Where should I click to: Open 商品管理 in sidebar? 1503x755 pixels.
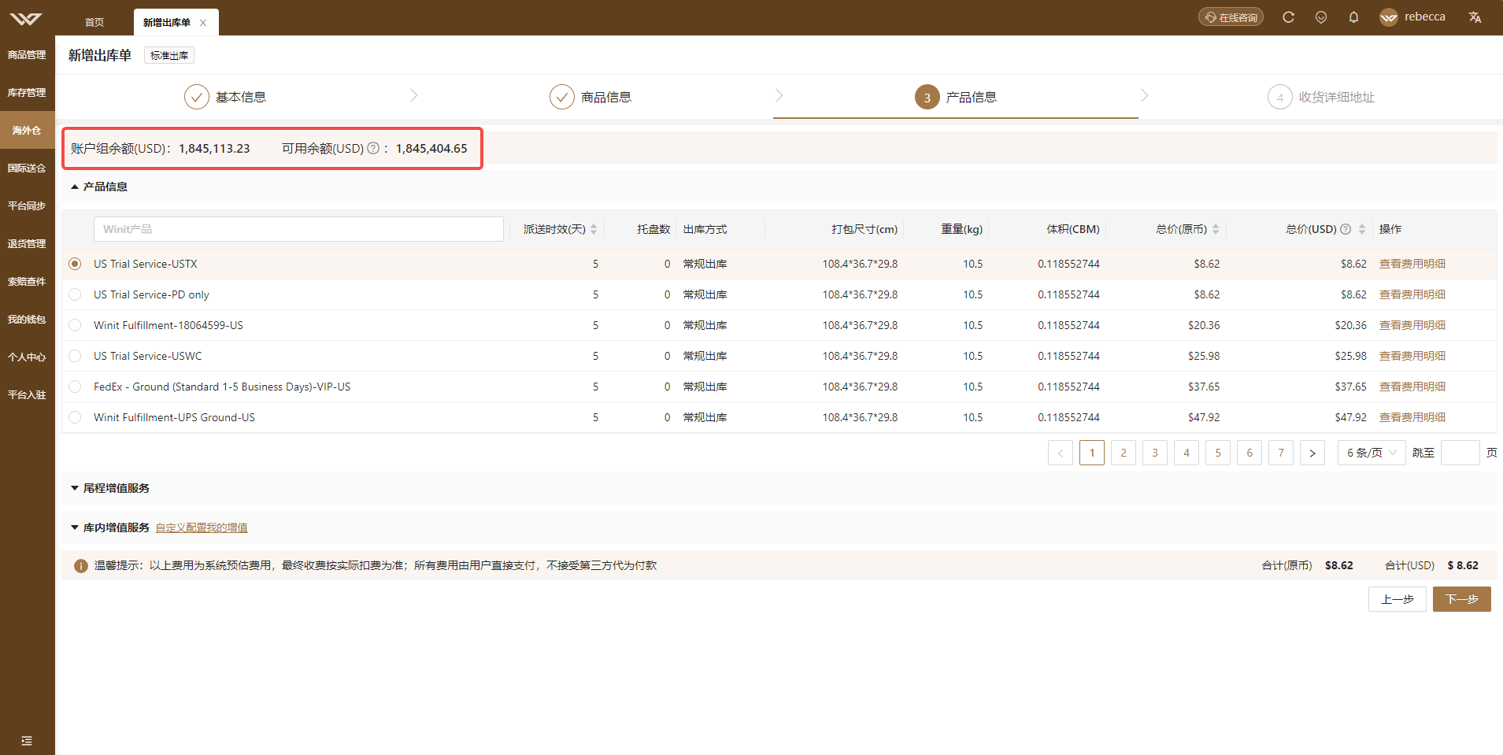coord(27,55)
